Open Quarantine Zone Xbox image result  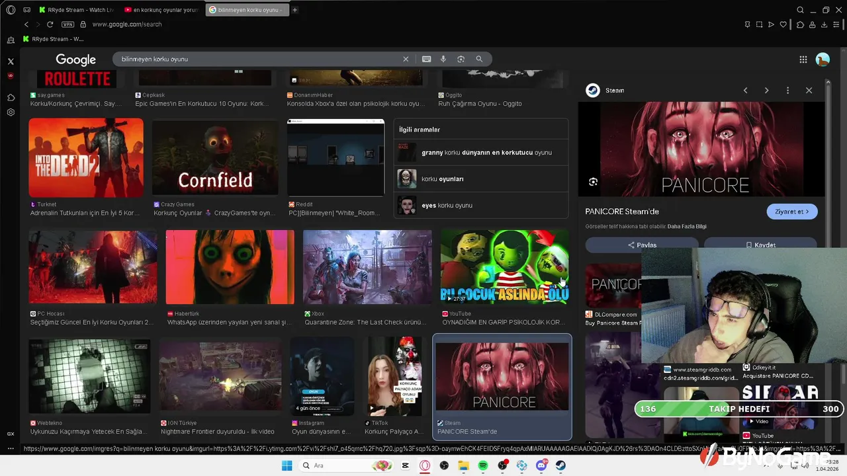click(367, 267)
